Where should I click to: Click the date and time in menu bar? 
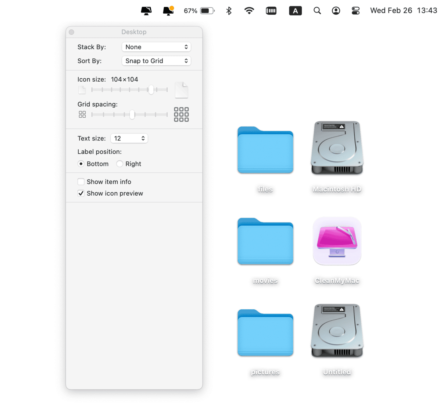coord(403,11)
